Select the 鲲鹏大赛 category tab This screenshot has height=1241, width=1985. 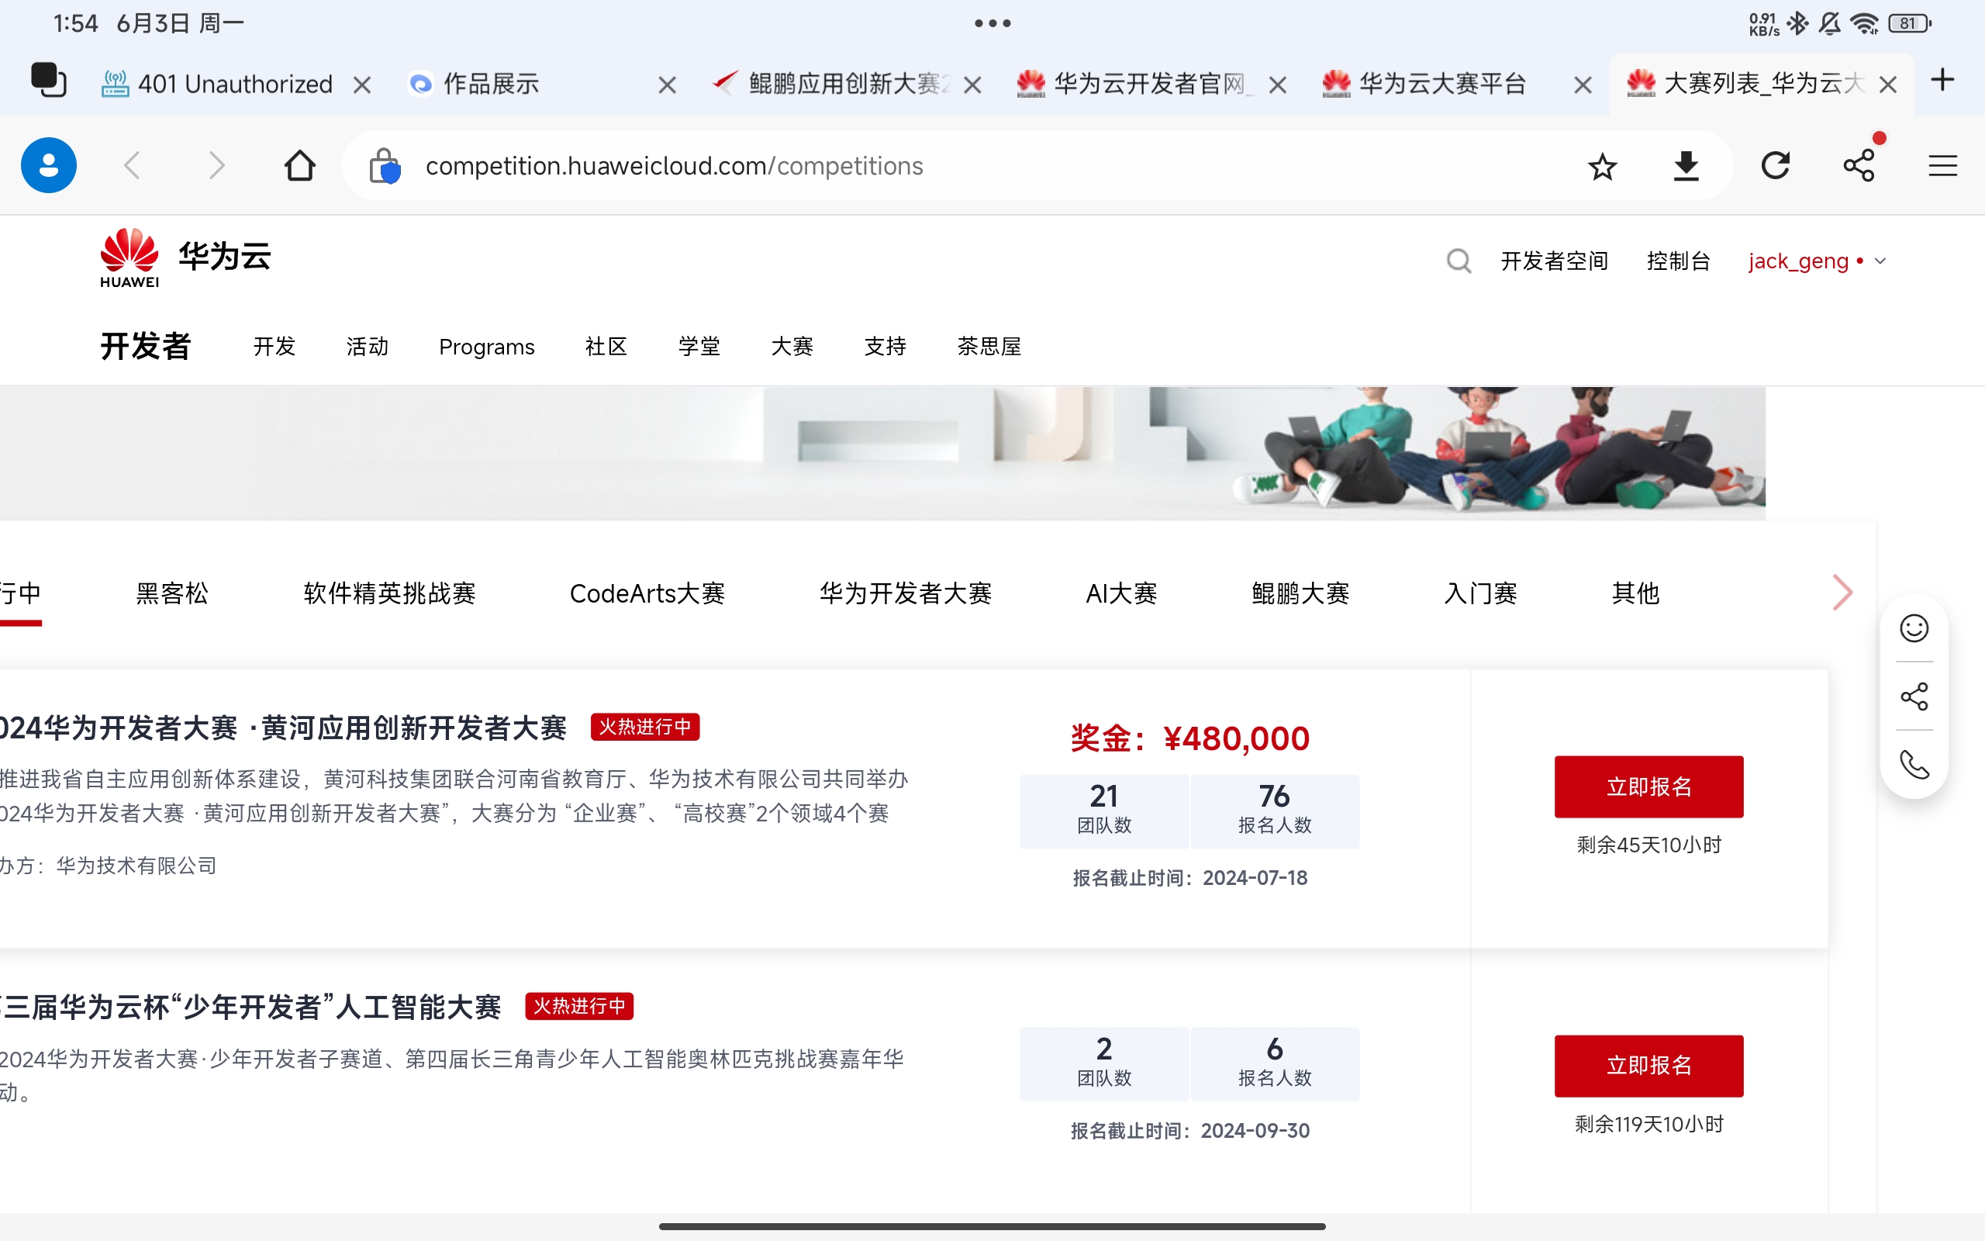pos(1301,593)
